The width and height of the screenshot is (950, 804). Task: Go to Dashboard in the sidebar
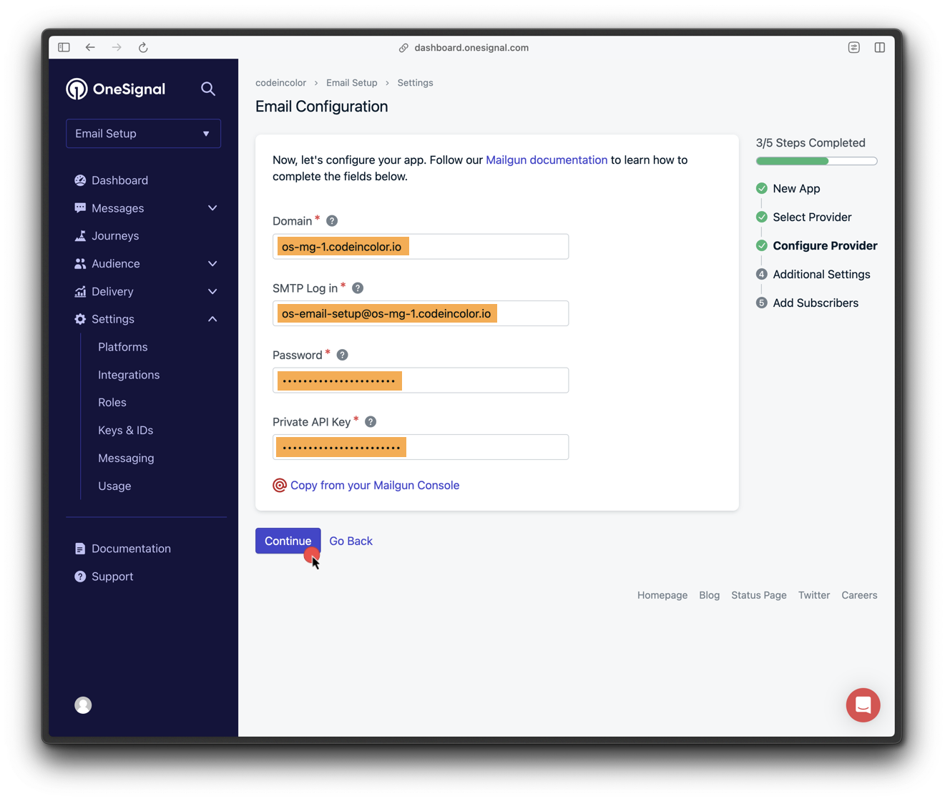(x=119, y=180)
